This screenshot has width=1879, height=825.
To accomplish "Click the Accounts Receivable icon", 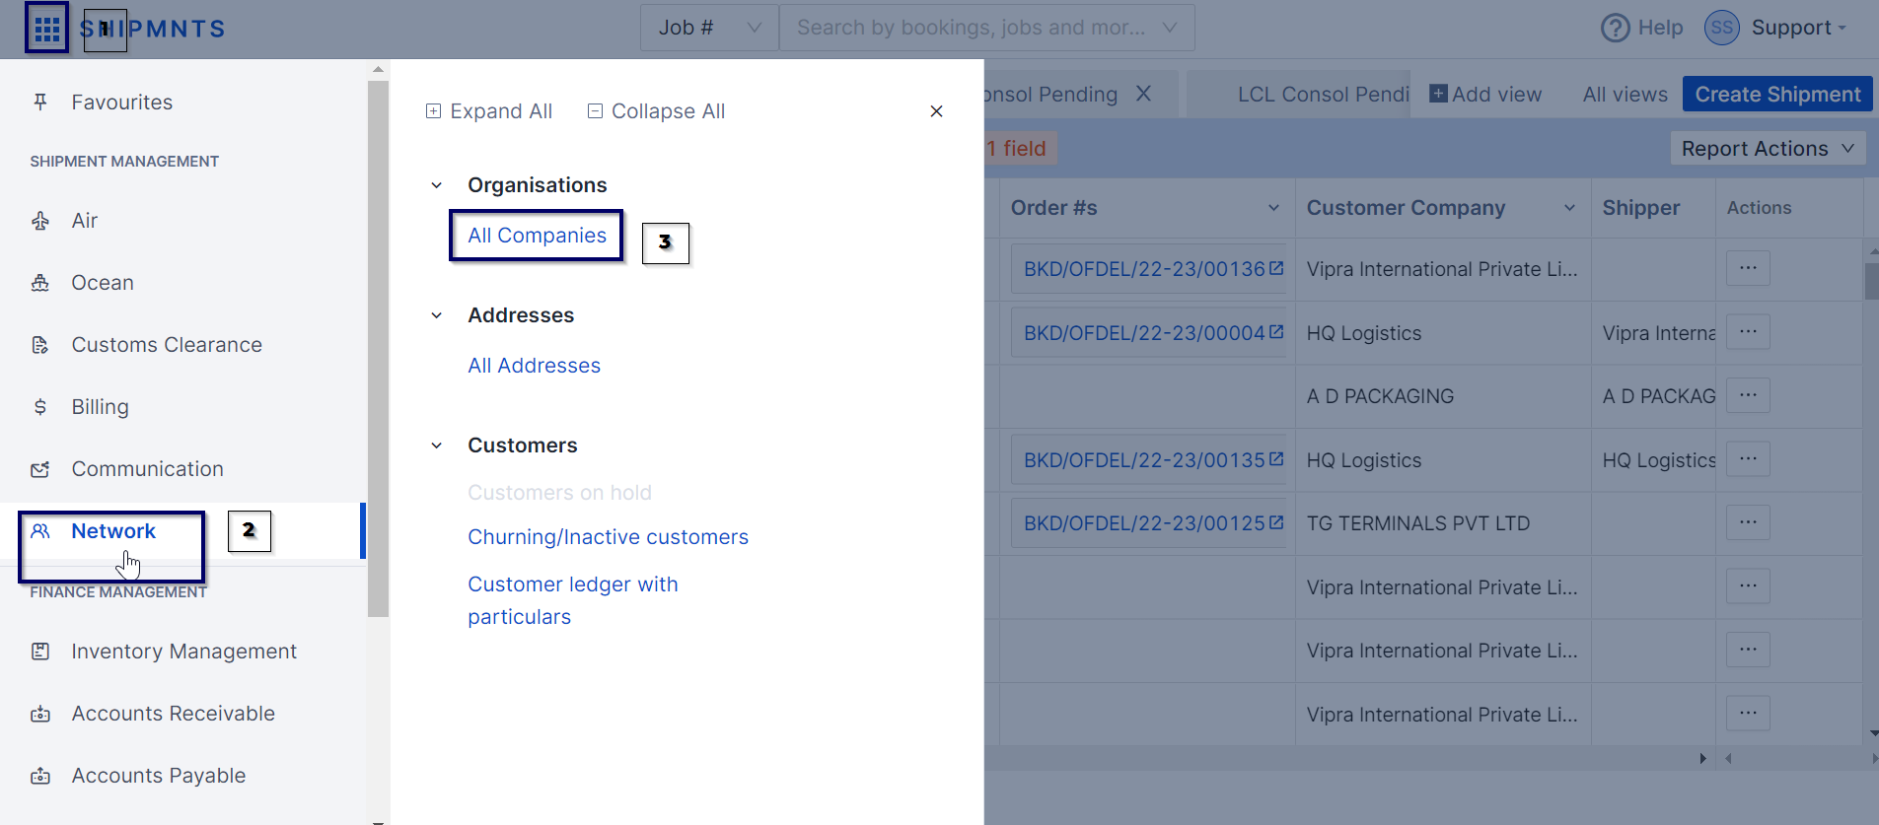I will (x=40, y=714).
